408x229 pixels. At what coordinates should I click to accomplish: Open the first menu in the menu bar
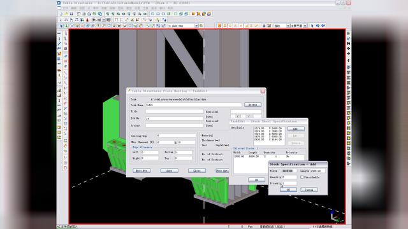pyautogui.click(x=65, y=8)
